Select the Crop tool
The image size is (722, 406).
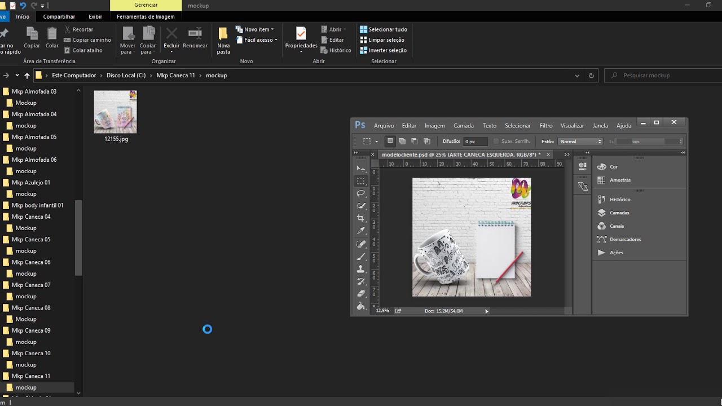point(361,218)
